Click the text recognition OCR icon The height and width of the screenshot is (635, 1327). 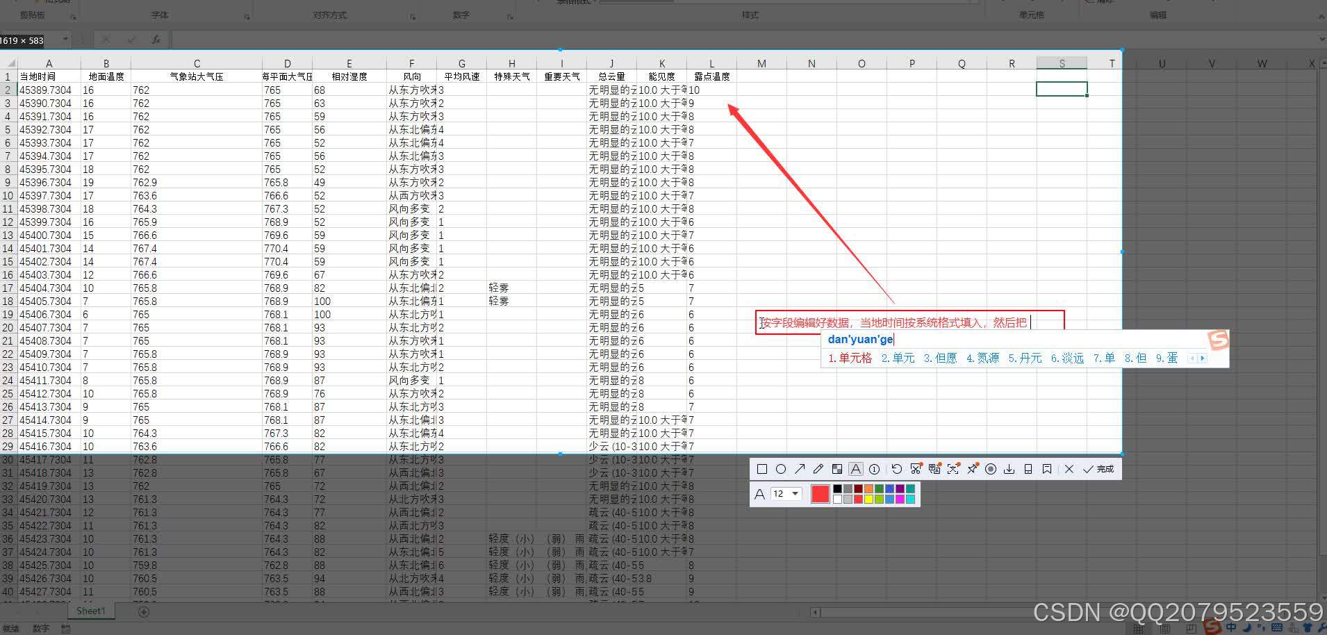tap(953, 469)
